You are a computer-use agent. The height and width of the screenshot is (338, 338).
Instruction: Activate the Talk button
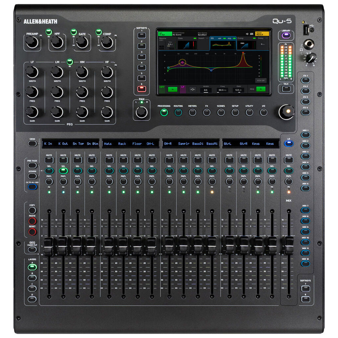[286, 88]
